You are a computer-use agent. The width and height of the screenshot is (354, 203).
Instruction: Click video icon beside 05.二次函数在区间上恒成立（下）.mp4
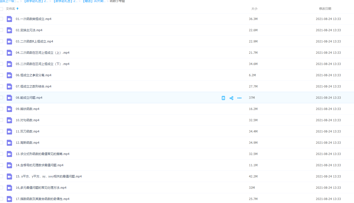(x=10, y=64)
